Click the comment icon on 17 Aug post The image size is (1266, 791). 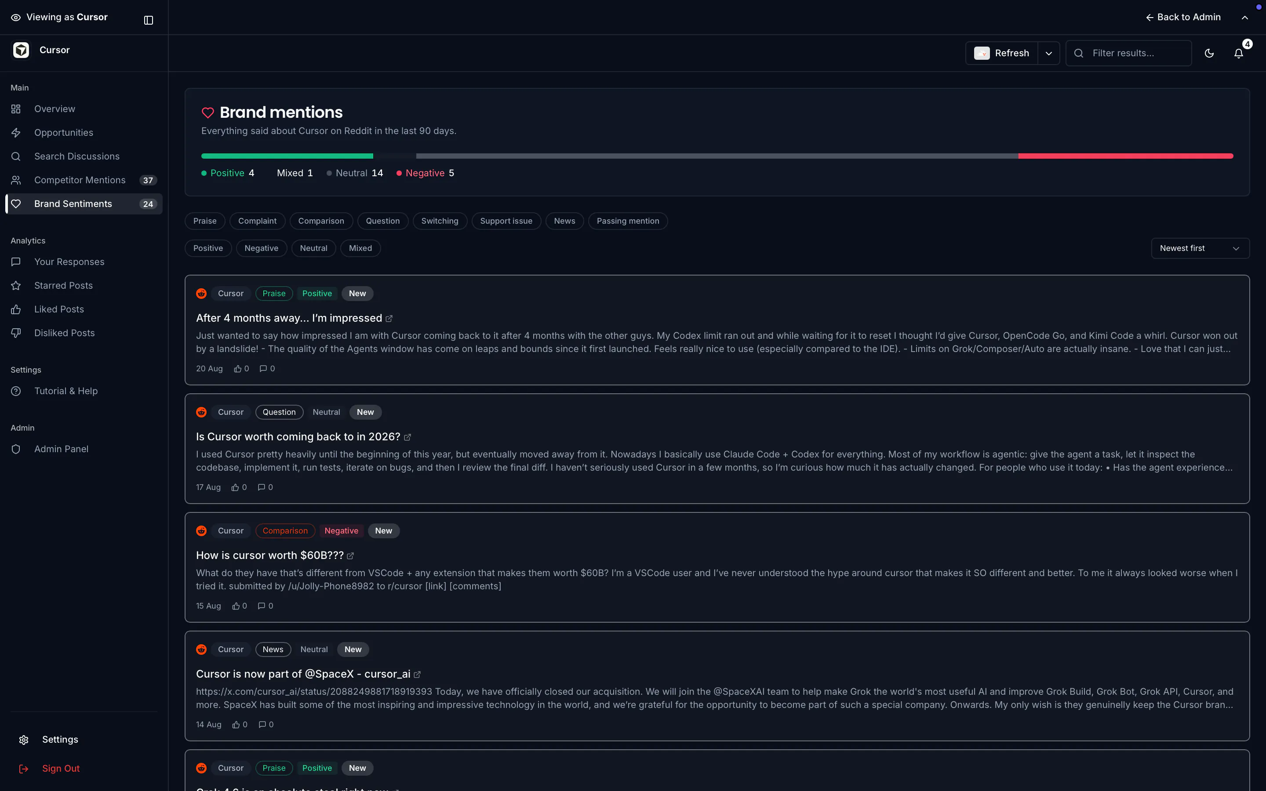click(262, 488)
